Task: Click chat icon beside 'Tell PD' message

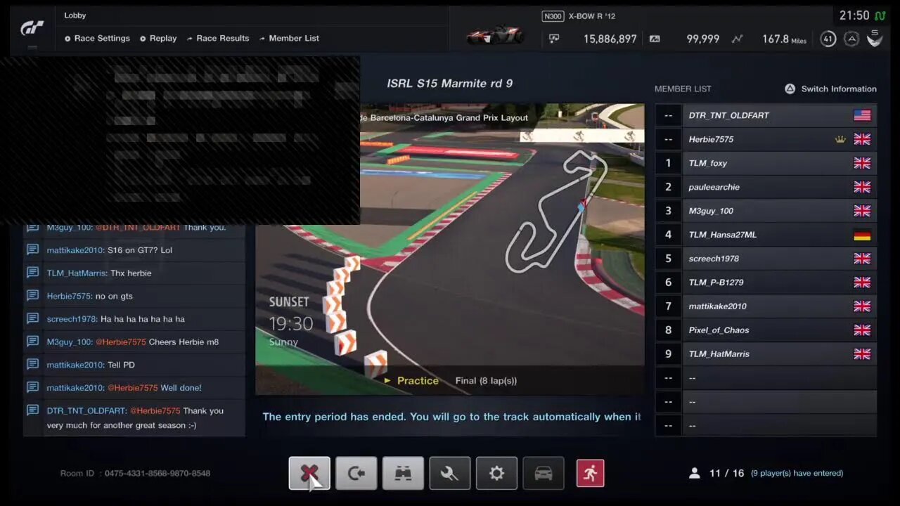Action: point(32,364)
